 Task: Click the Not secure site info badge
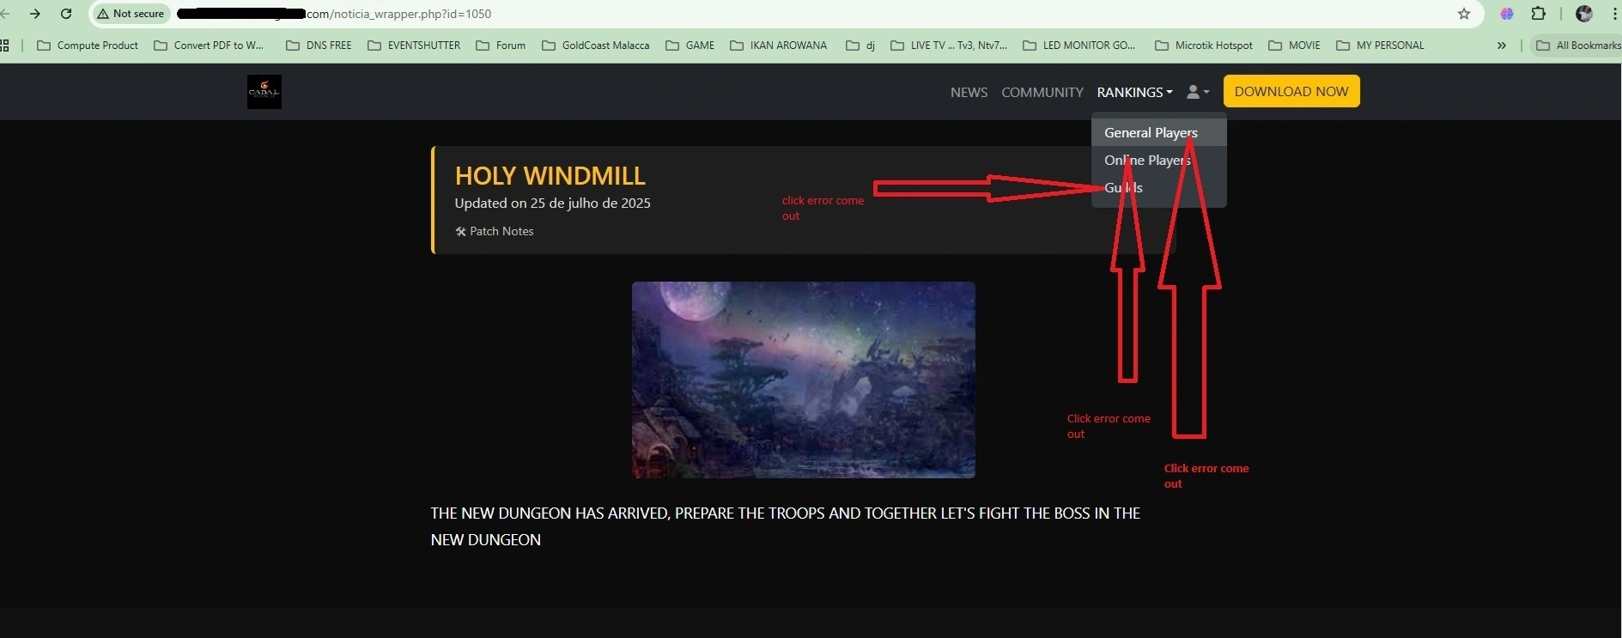coord(130,14)
